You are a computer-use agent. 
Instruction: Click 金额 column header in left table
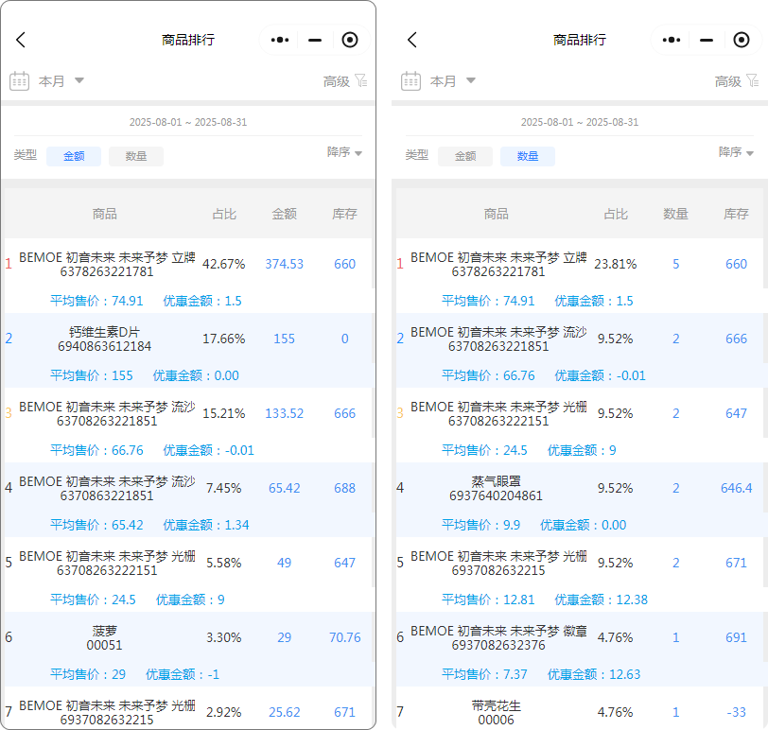point(285,214)
